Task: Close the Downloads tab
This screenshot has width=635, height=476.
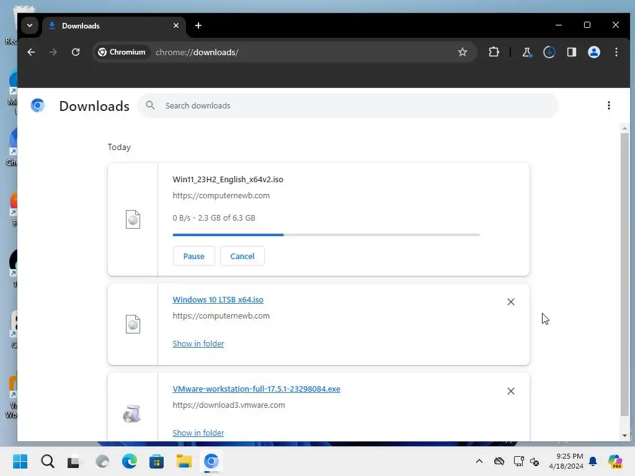Action: [176, 25]
